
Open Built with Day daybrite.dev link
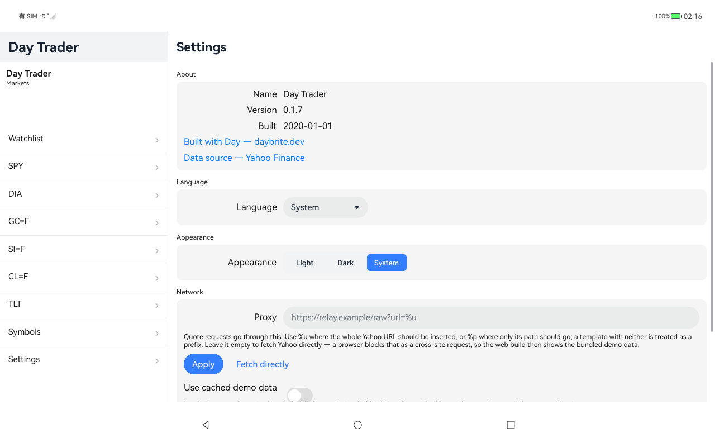click(x=244, y=141)
